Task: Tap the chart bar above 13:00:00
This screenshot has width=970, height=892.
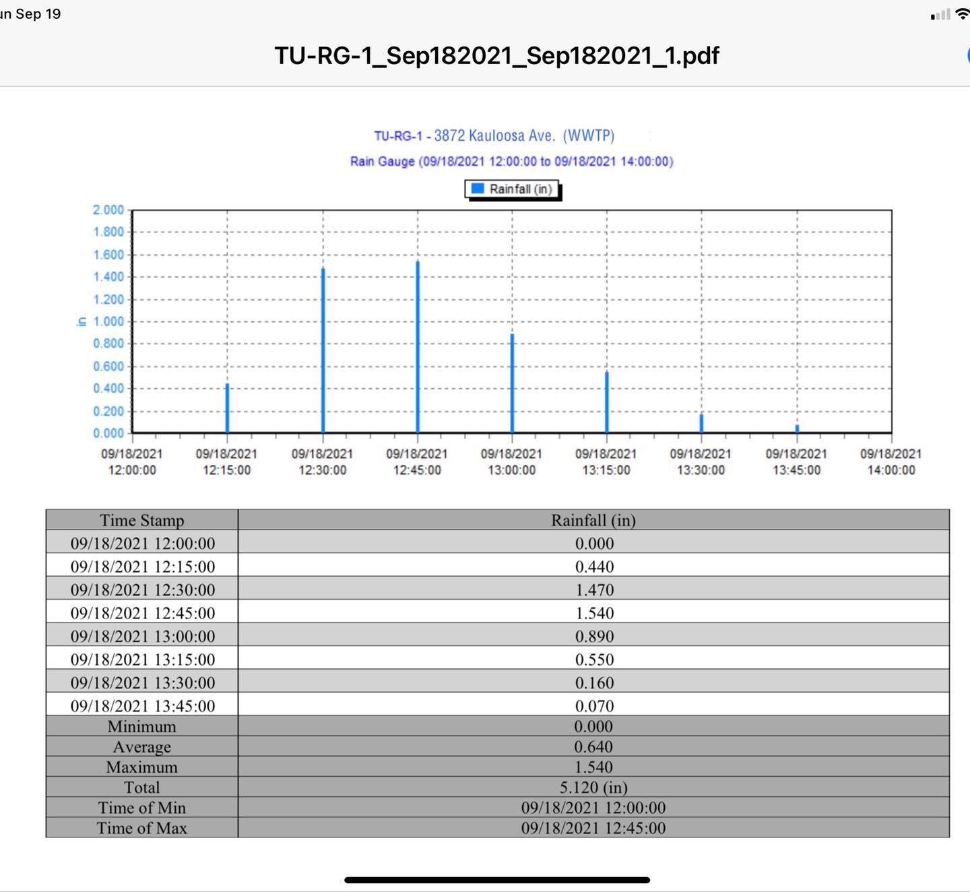Action: click(513, 383)
